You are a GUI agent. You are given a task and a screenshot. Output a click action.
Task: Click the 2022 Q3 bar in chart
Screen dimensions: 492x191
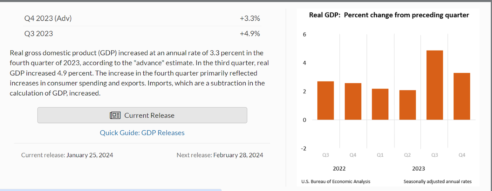pyautogui.click(x=325, y=100)
